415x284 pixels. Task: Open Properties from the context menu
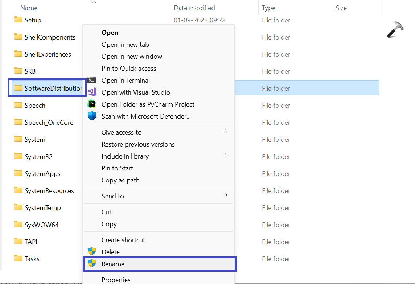116,280
